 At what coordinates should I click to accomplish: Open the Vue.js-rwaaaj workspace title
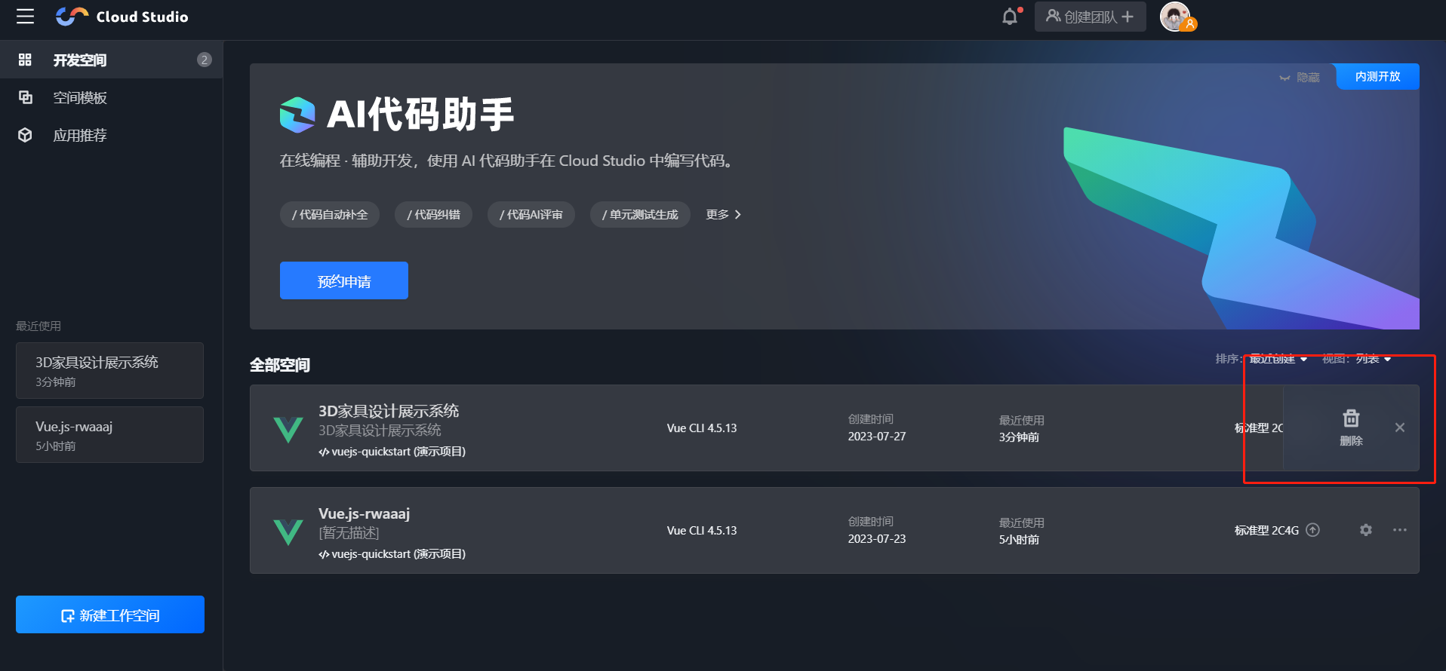point(364,513)
